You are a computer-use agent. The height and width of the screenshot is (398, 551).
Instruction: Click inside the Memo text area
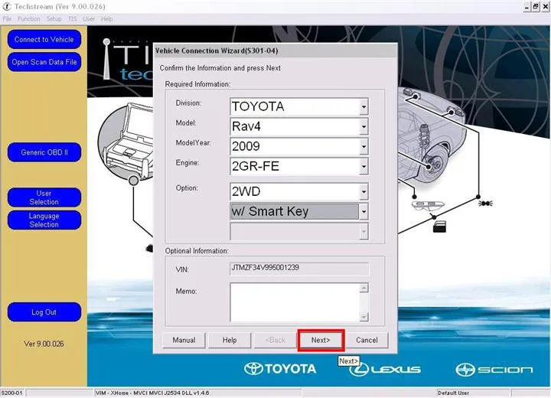[295, 302]
